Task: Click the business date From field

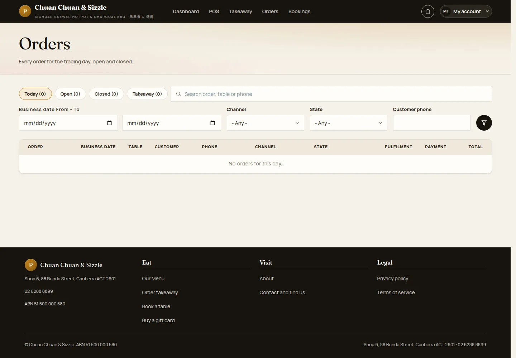Action: pos(68,123)
